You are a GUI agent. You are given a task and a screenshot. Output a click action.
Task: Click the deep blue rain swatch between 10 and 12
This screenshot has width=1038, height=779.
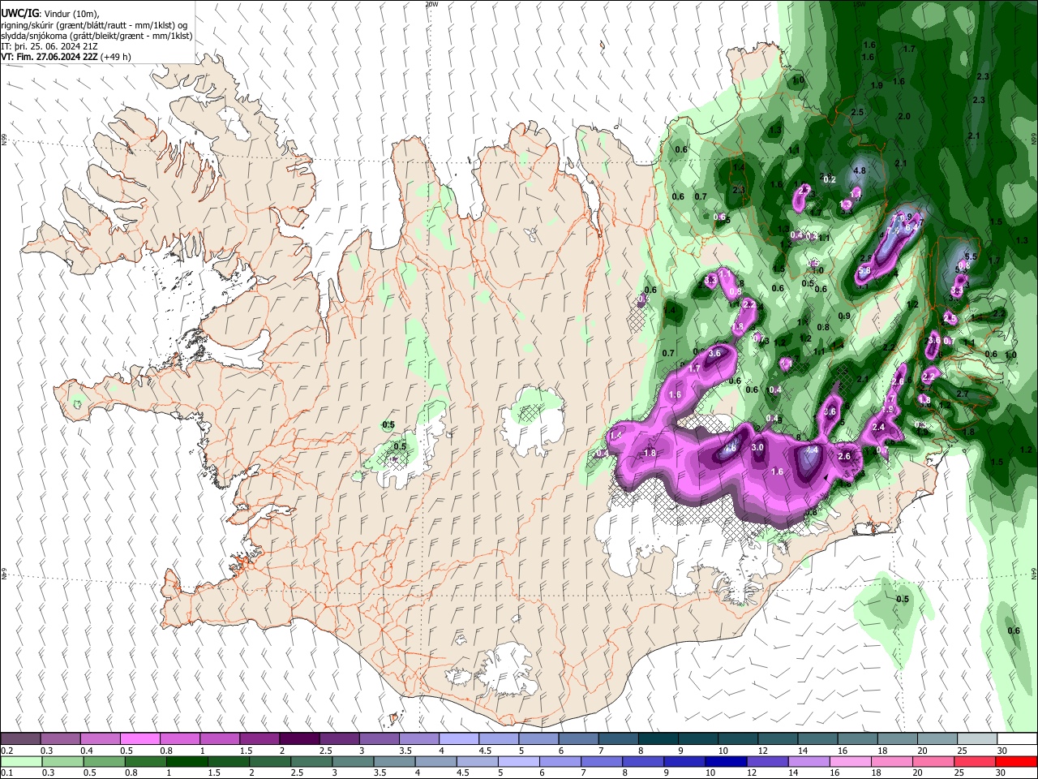click(726, 762)
